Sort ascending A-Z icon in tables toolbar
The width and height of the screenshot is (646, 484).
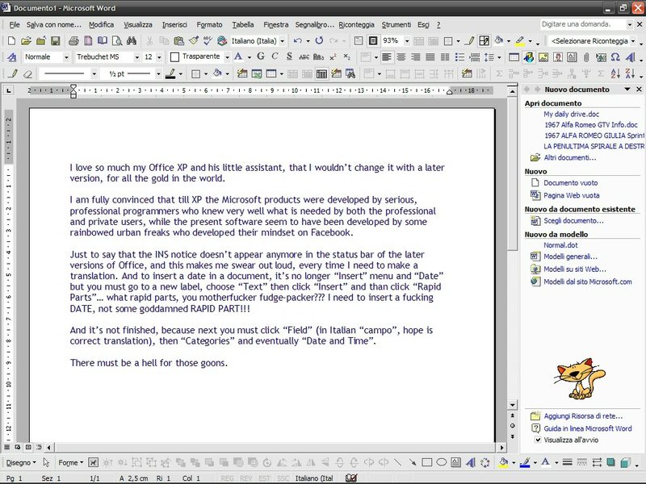(x=615, y=73)
